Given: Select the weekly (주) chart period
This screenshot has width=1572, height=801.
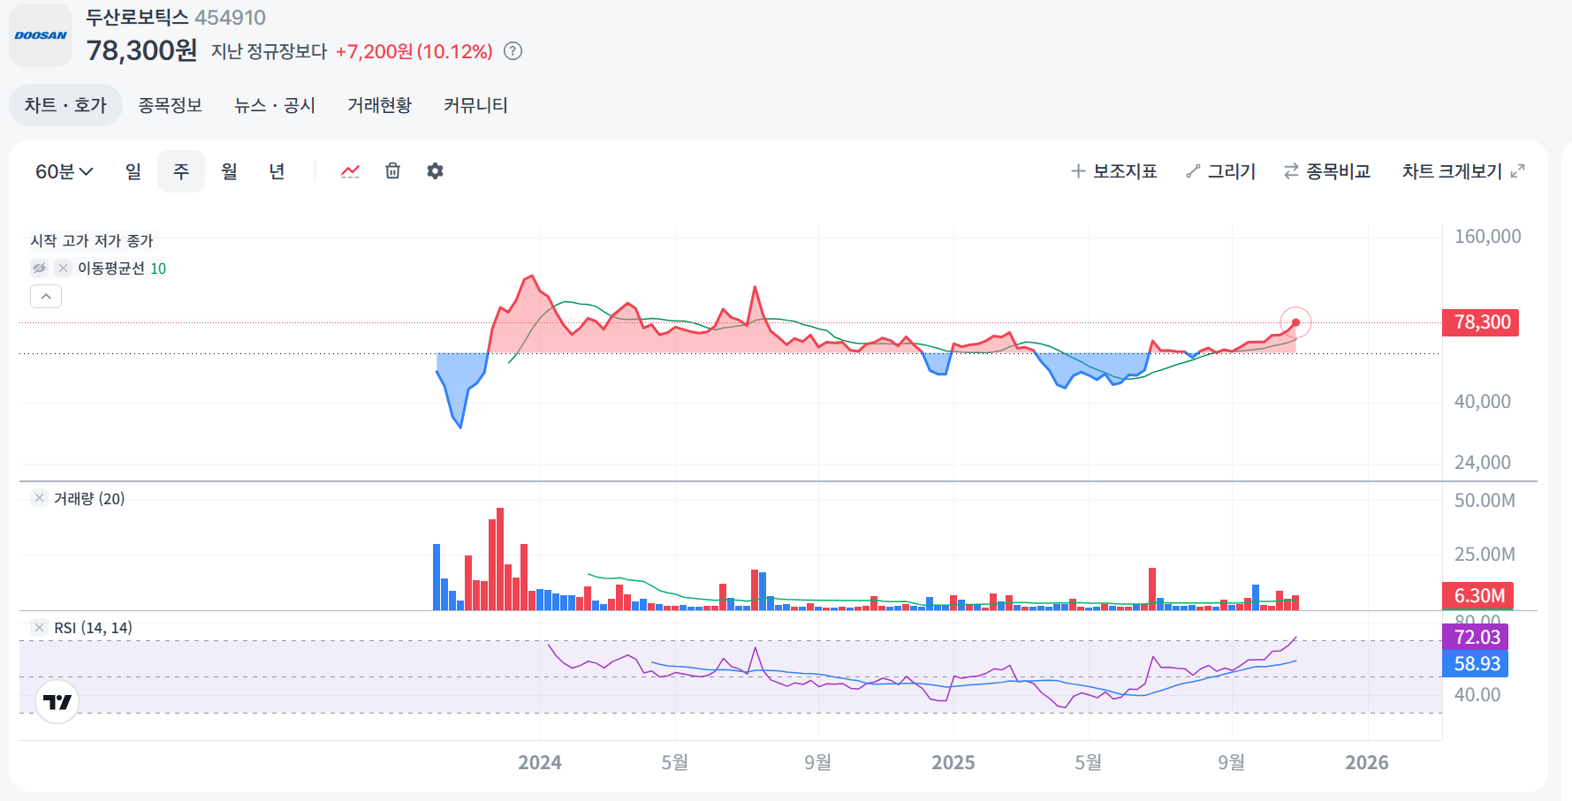Looking at the screenshot, I should coord(181,171).
